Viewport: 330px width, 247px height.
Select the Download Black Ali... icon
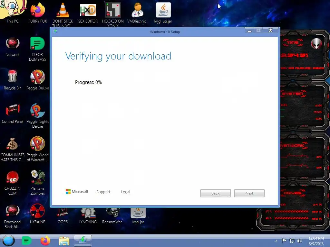coord(13,216)
